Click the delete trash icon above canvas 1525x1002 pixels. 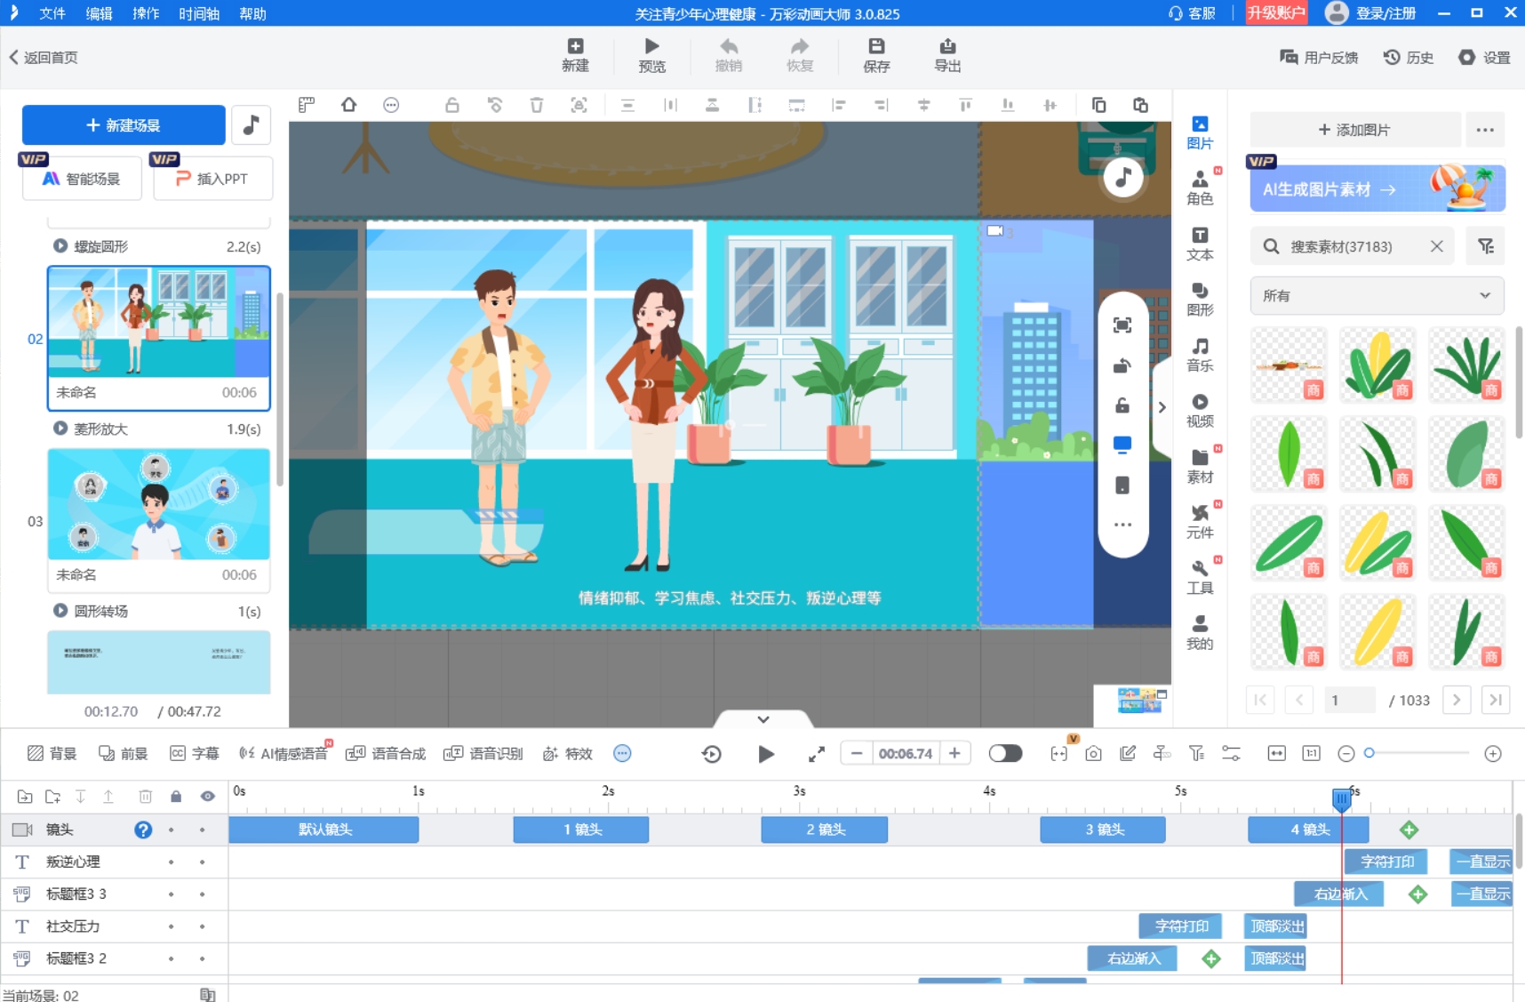tap(536, 105)
